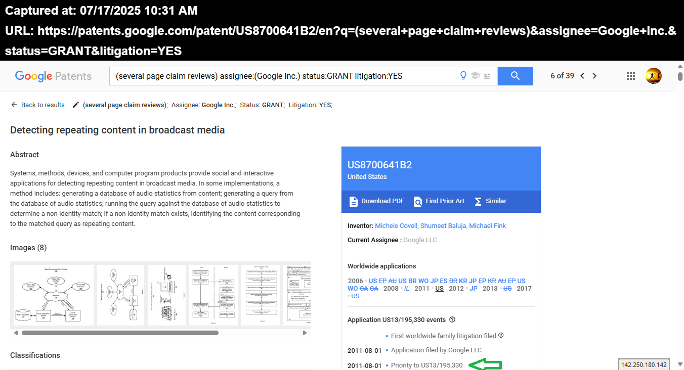Download PDF of the patent
The image size is (684, 370).
[x=376, y=201]
